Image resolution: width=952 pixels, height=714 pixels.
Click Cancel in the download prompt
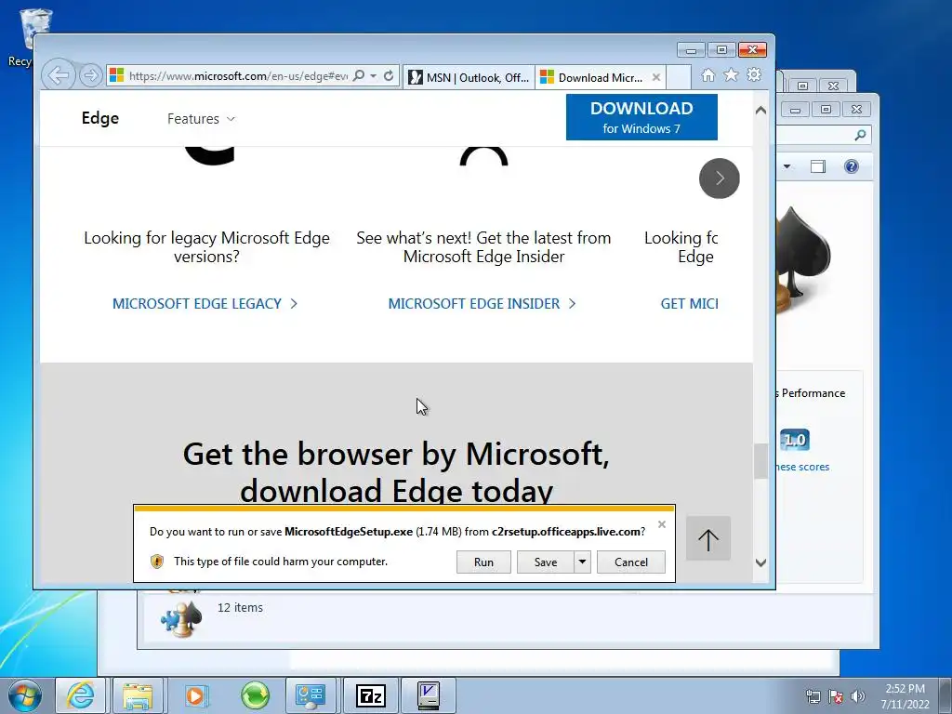click(x=631, y=562)
